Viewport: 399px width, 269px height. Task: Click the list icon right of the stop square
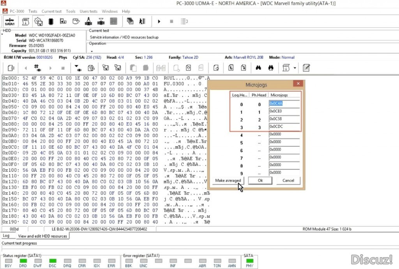(184, 21)
